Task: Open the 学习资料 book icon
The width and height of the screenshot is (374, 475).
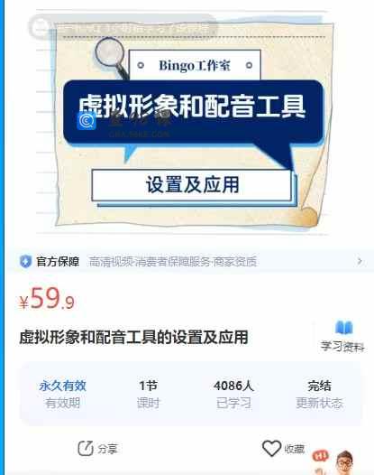Action: point(343,328)
